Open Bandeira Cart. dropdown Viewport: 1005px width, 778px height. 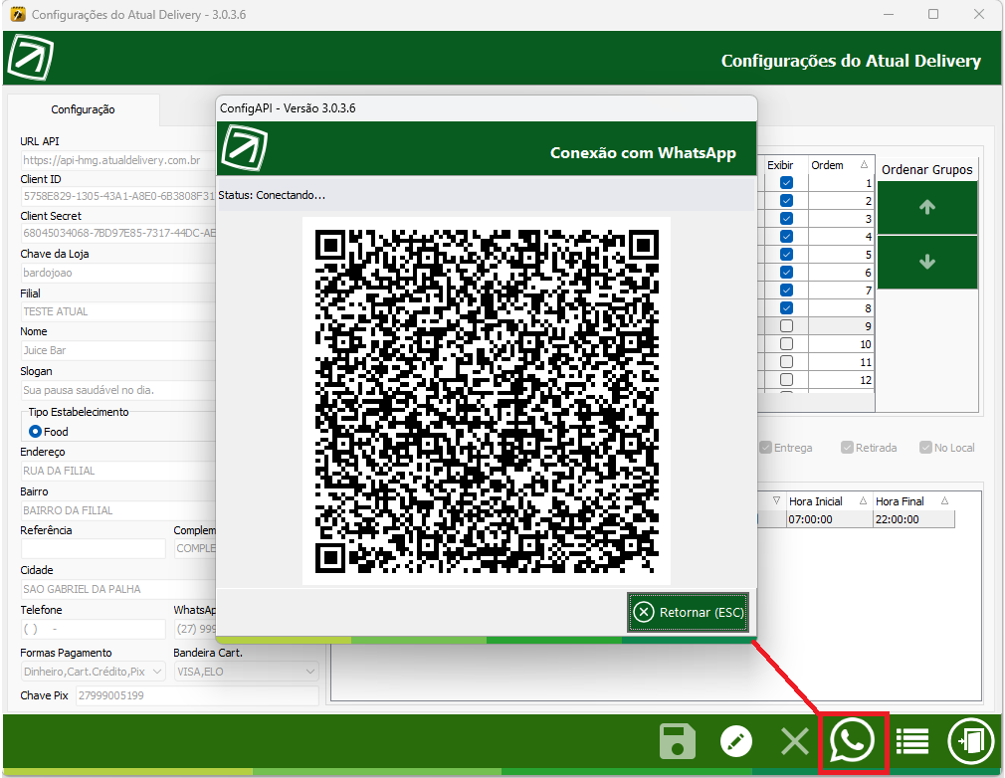246,672
